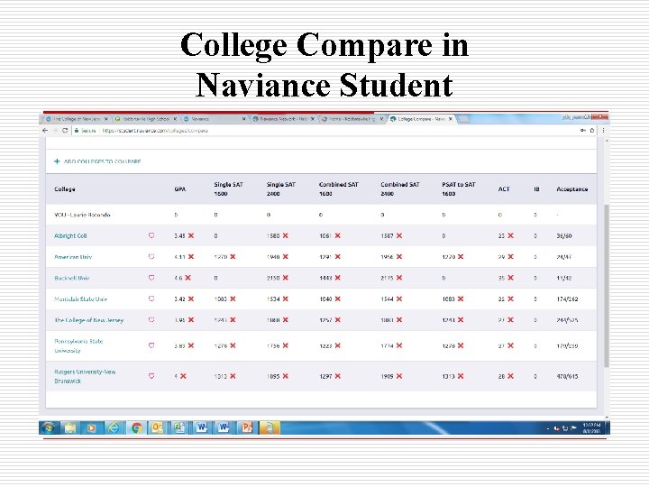Click the plus icon beside Add Colleges to Compare

[x=57, y=161]
